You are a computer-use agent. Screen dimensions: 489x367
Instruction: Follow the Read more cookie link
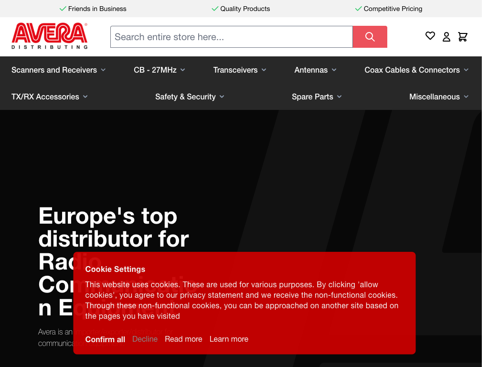[x=183, y=339]
